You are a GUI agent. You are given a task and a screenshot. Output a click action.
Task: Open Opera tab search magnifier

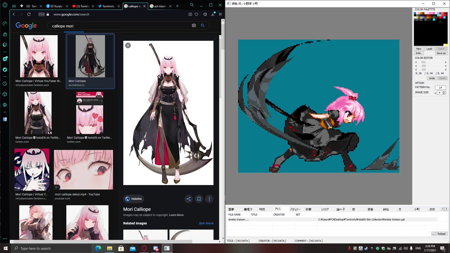(192, 5)
